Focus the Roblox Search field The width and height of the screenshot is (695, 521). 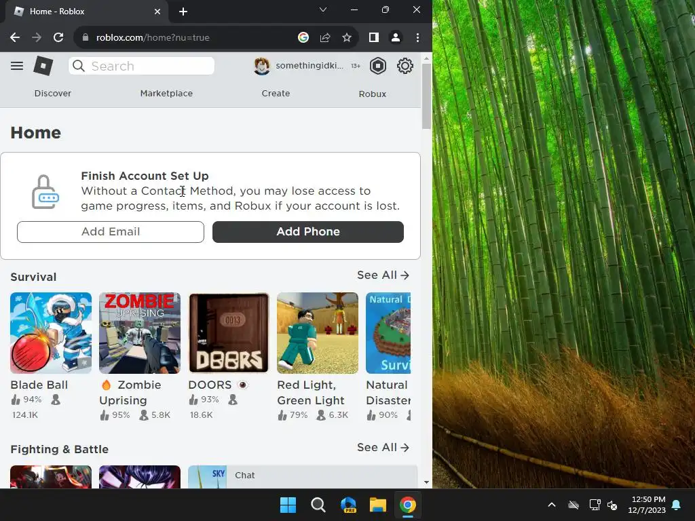point(141,66)
